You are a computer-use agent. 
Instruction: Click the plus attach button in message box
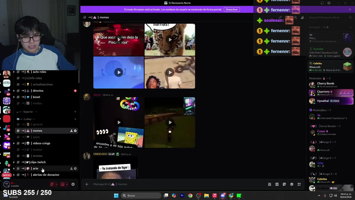tap(87, 184)
